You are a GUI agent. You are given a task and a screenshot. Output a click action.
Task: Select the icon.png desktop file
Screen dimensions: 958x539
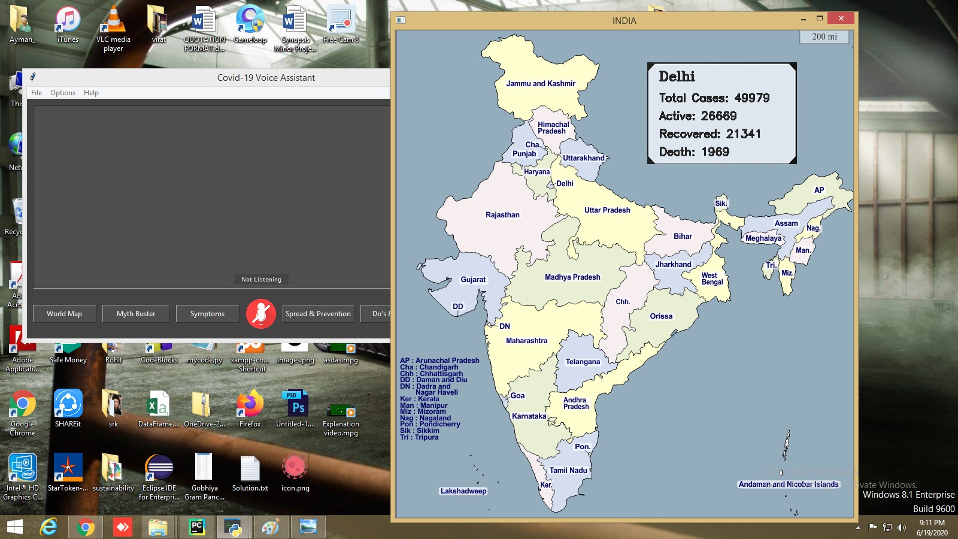[295, 473]
